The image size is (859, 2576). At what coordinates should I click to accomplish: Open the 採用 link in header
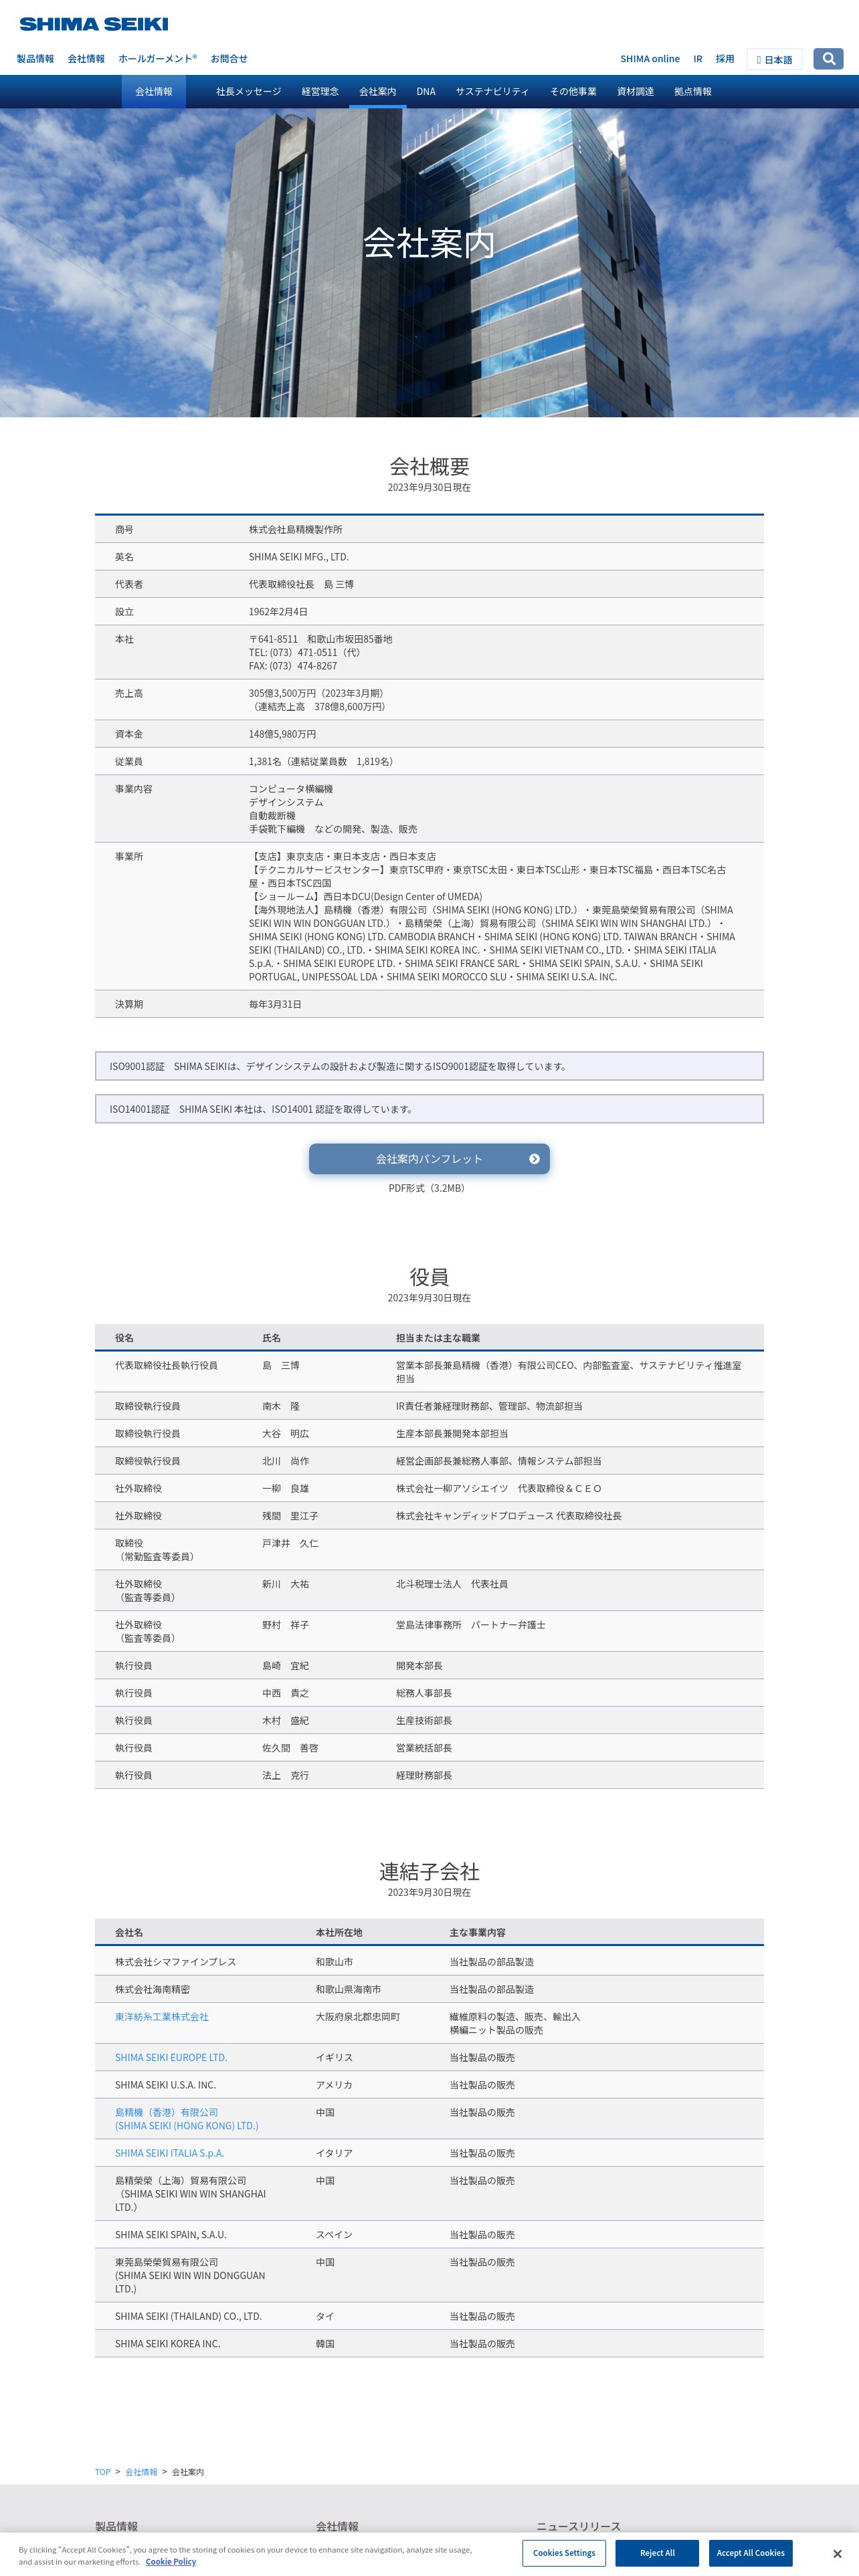(x=725, y=59)
